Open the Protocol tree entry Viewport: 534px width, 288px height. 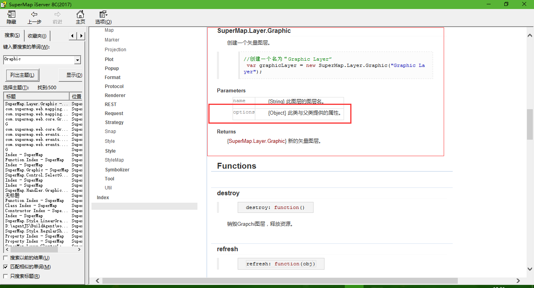pyautogui.click(x=114, y=86)
